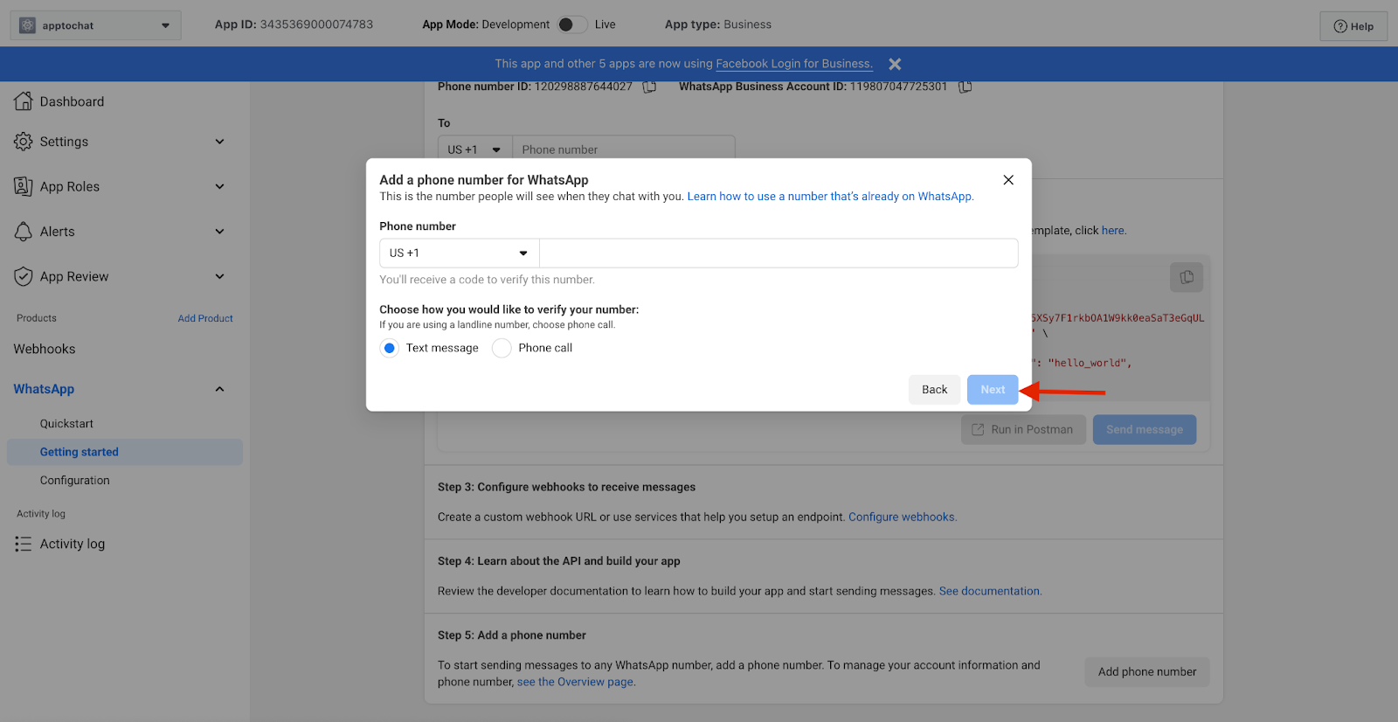Click the Add phone number button
This screenshot has width=1398, height=722.
[x=1147, y=672]
